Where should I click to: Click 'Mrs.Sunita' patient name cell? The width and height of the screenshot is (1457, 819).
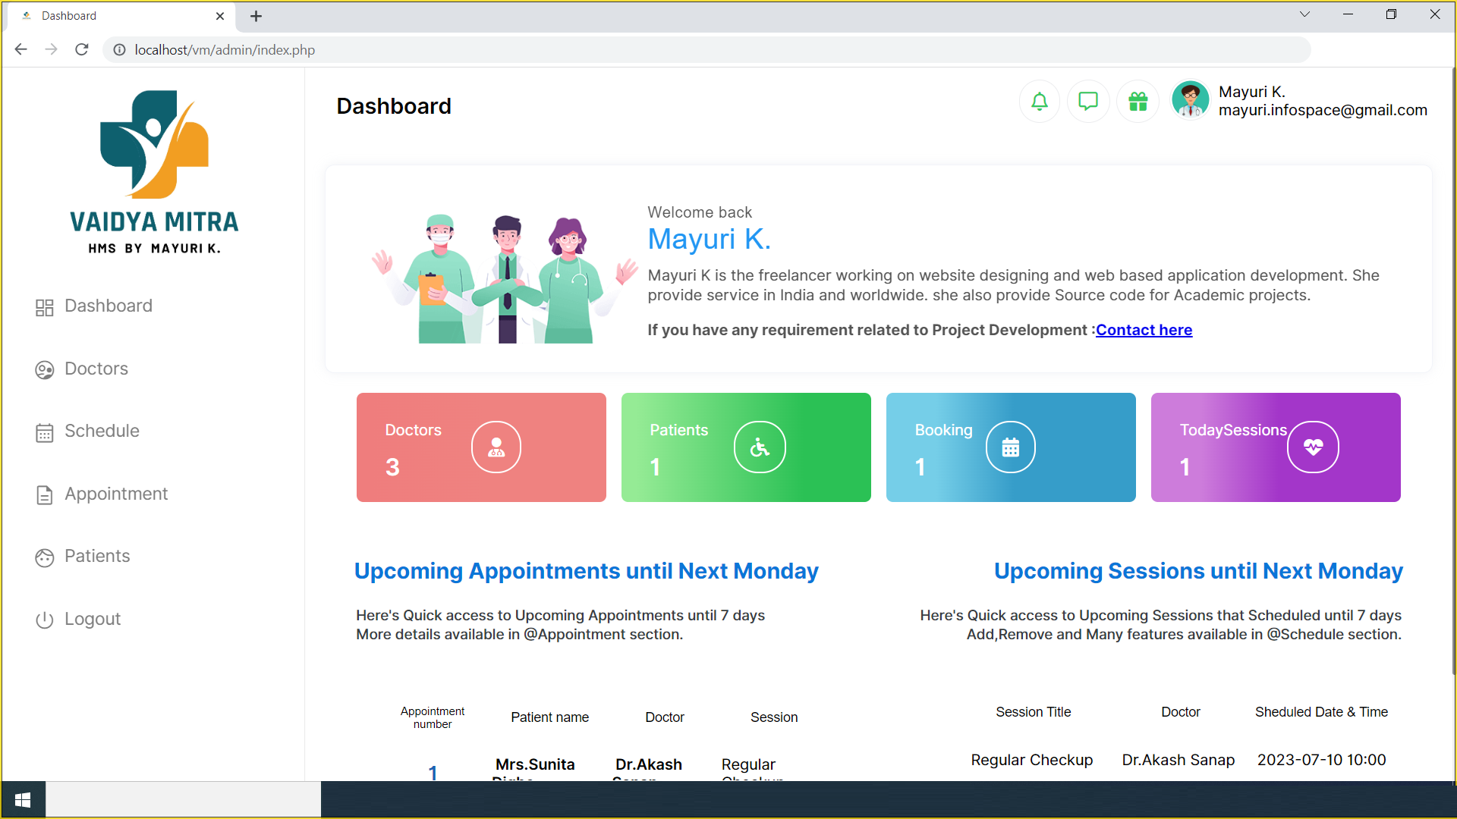[535, 764]
